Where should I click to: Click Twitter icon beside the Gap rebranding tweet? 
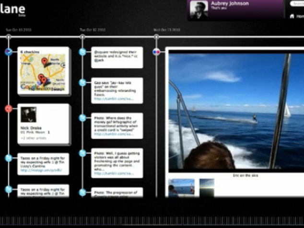pos(82,83)
